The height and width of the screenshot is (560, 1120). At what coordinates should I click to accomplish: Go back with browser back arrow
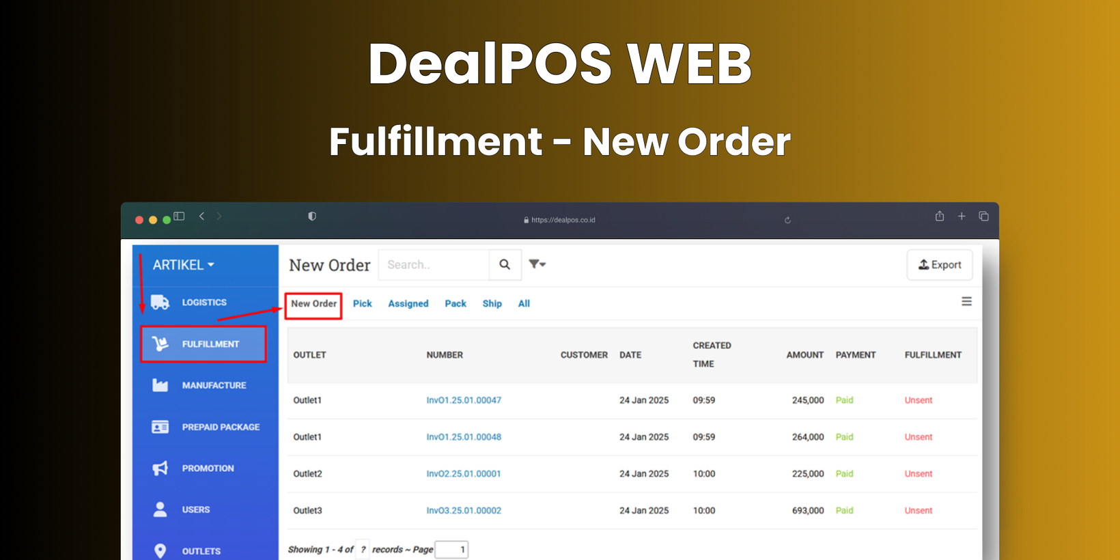[x=201, y=216]
